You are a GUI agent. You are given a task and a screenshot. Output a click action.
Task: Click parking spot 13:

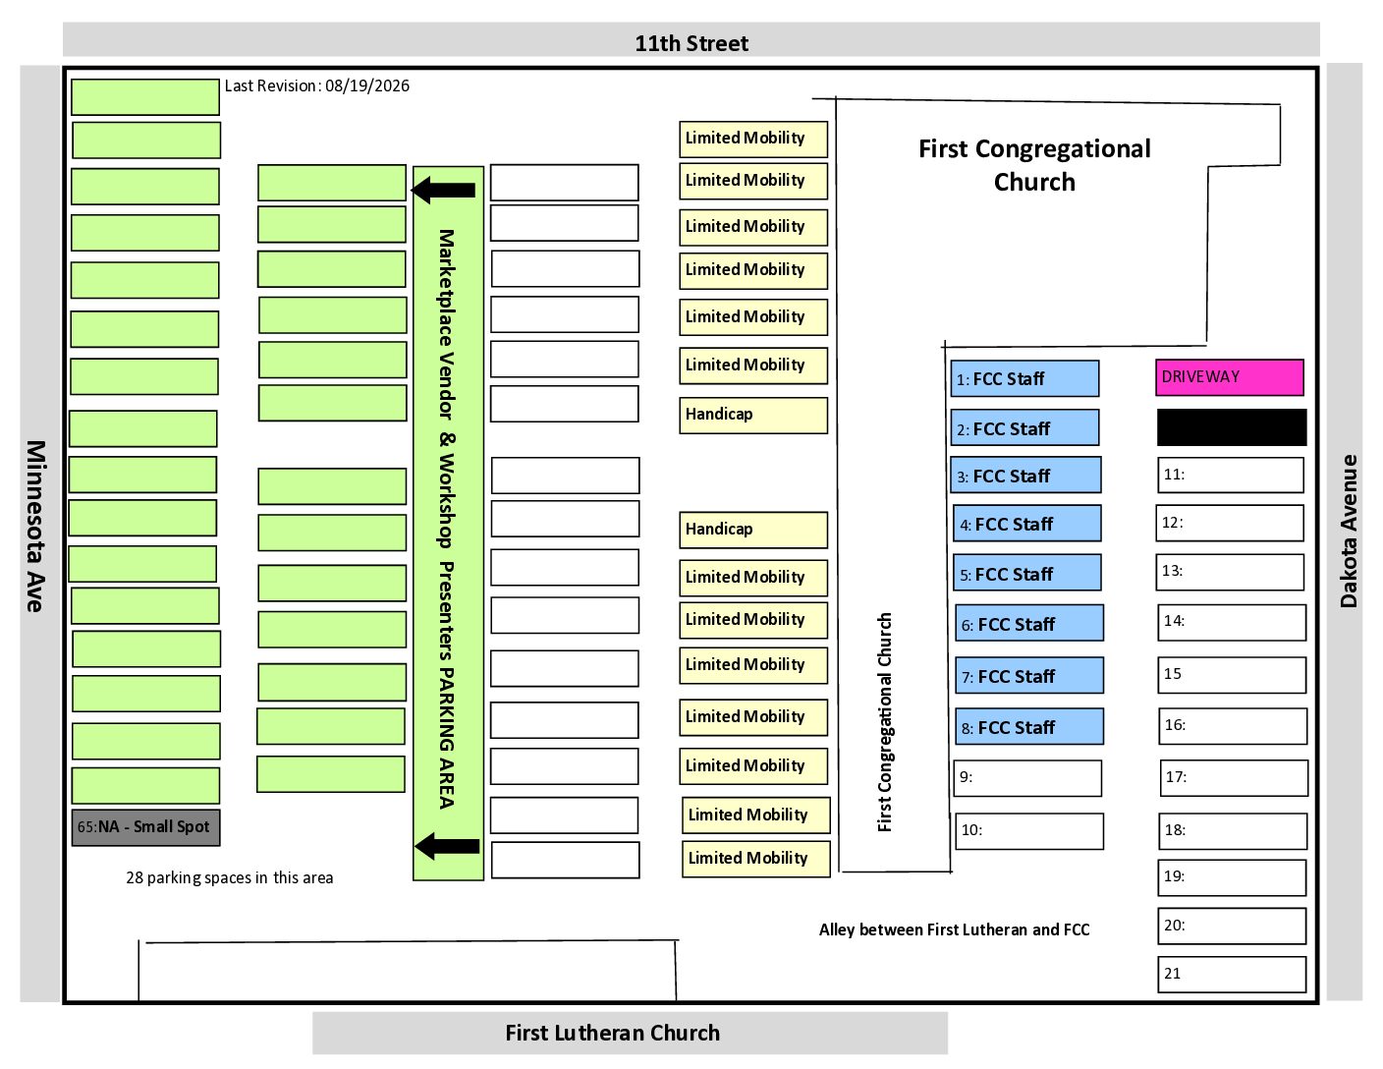click(1231, 572)
